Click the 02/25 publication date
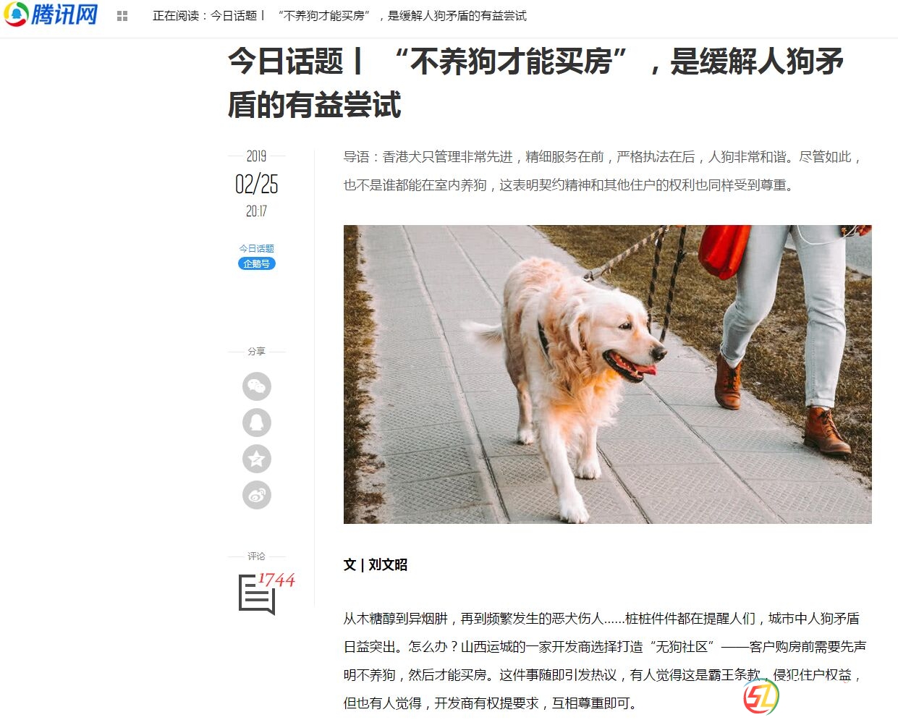The image size is (898, 720). click(257, 184)
